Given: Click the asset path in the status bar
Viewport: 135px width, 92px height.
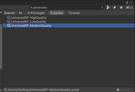Looking at the screenshot, I should (x=43, y=90).
